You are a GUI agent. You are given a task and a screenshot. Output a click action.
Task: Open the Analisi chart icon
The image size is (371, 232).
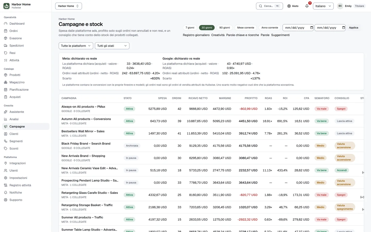point(6,119)
